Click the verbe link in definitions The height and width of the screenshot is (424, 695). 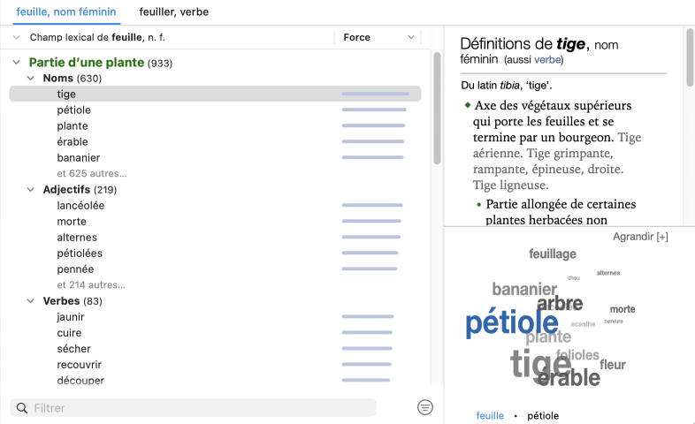547,60
